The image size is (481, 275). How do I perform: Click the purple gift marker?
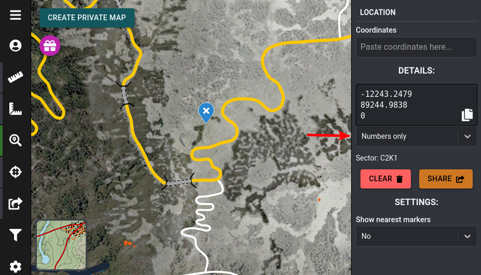50,46
